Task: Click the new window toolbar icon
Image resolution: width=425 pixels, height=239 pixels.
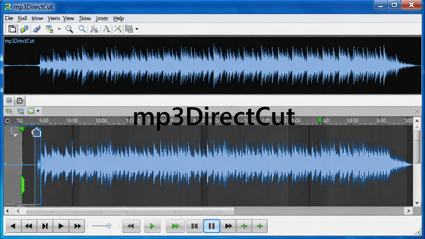Action: pyautogui.click(x=12, y=29)
